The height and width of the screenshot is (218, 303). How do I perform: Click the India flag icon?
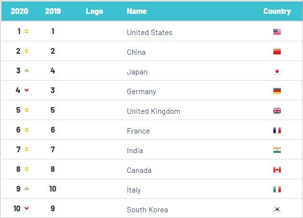coord(277,150)
